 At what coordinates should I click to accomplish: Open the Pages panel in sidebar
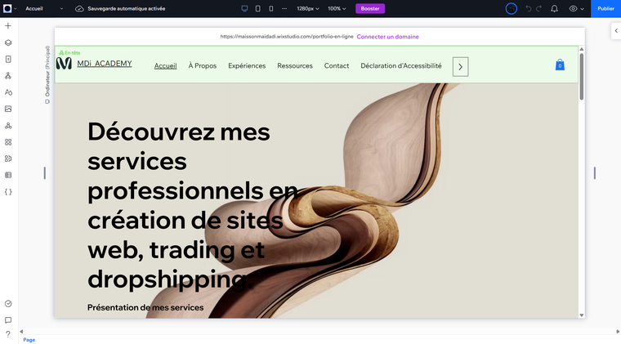[x=8, y=59]
